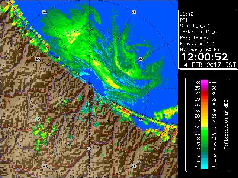The image size is (238, 178).
Task: Click the "Max Range:60 km" line
Action: (199, 50)
